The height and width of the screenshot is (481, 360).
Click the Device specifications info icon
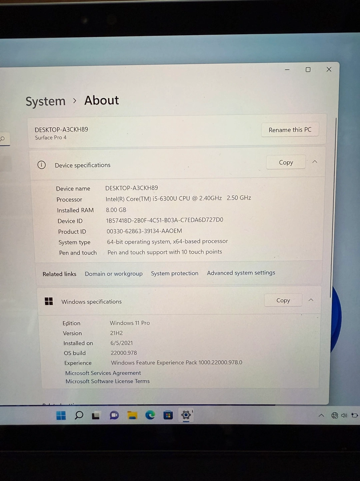coord(42,165)
